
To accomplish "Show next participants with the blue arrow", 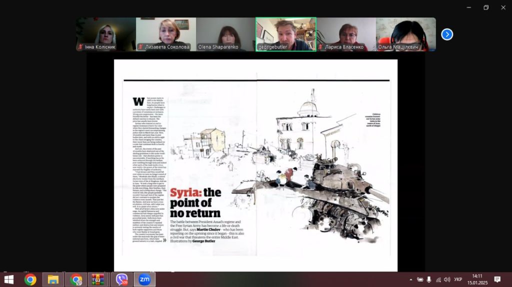I will coord(447,34).
